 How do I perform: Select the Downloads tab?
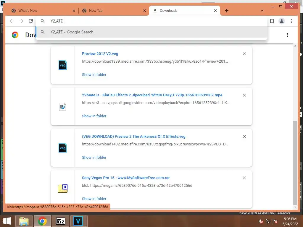pyautogui.click(x=185, y=11)
